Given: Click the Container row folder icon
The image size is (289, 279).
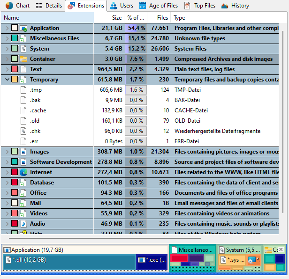Looking at the screenshot, I should [x=23, y=59].
